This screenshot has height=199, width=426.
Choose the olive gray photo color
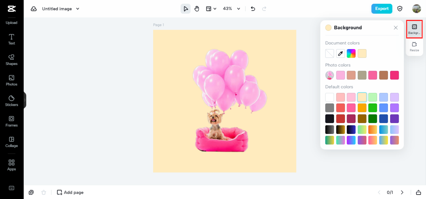(362, 75)
